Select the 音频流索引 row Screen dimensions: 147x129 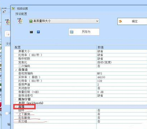coord(80,95)
